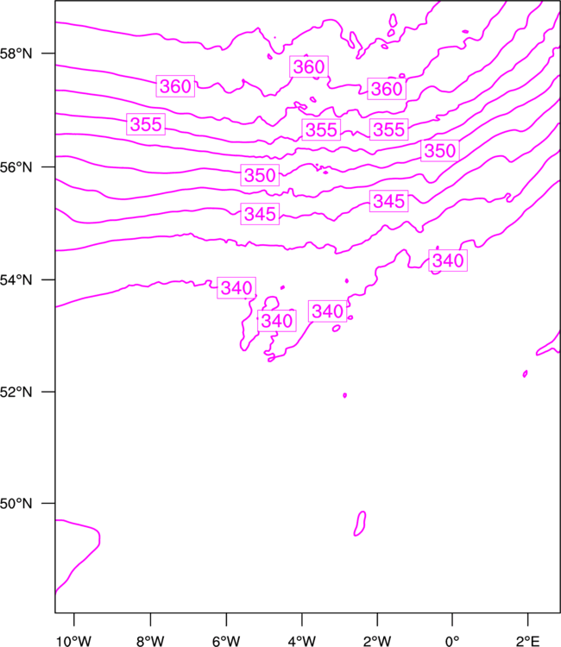561x647 pixels.
Task: Click the easternmost 360 contour label
Action: tap(387, 89)
